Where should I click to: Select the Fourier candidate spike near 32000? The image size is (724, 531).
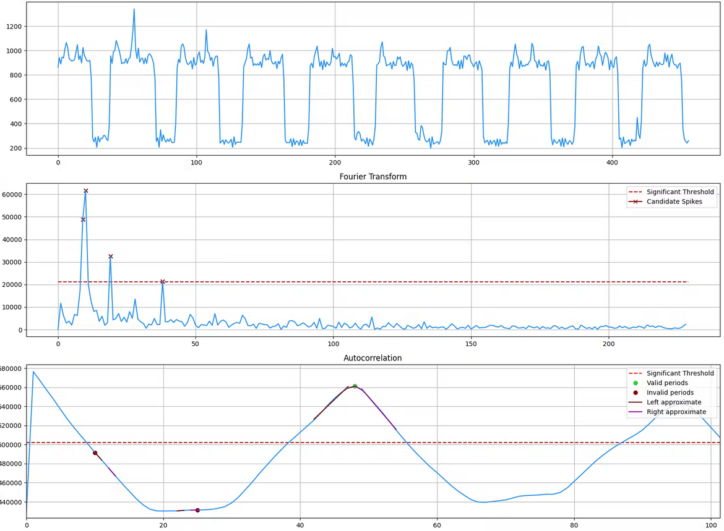[111, 257]
